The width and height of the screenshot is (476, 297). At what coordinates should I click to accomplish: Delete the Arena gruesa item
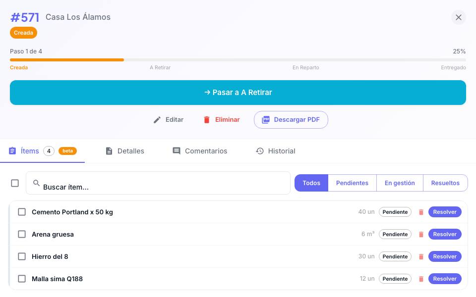coord(421,234)
